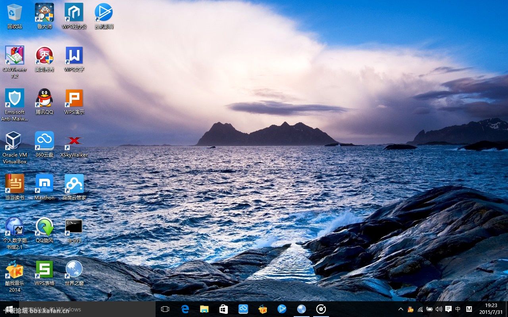Select the WPS轻办公 desktop shortcut
508x317 pixels.
coord(74,16)
